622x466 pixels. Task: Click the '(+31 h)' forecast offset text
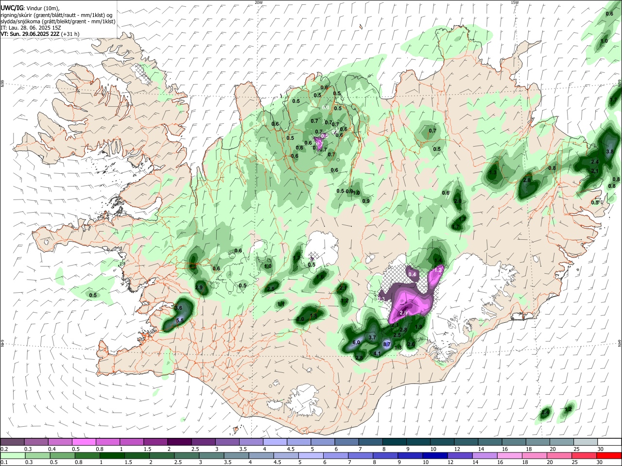pos(70,34)
